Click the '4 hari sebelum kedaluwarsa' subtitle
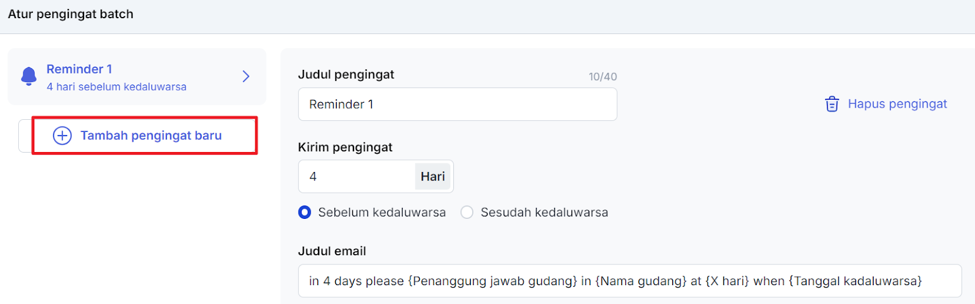Image resolution: width=975 pixels, height=304 pixels. pyautogui.click(x=116, y=87)
